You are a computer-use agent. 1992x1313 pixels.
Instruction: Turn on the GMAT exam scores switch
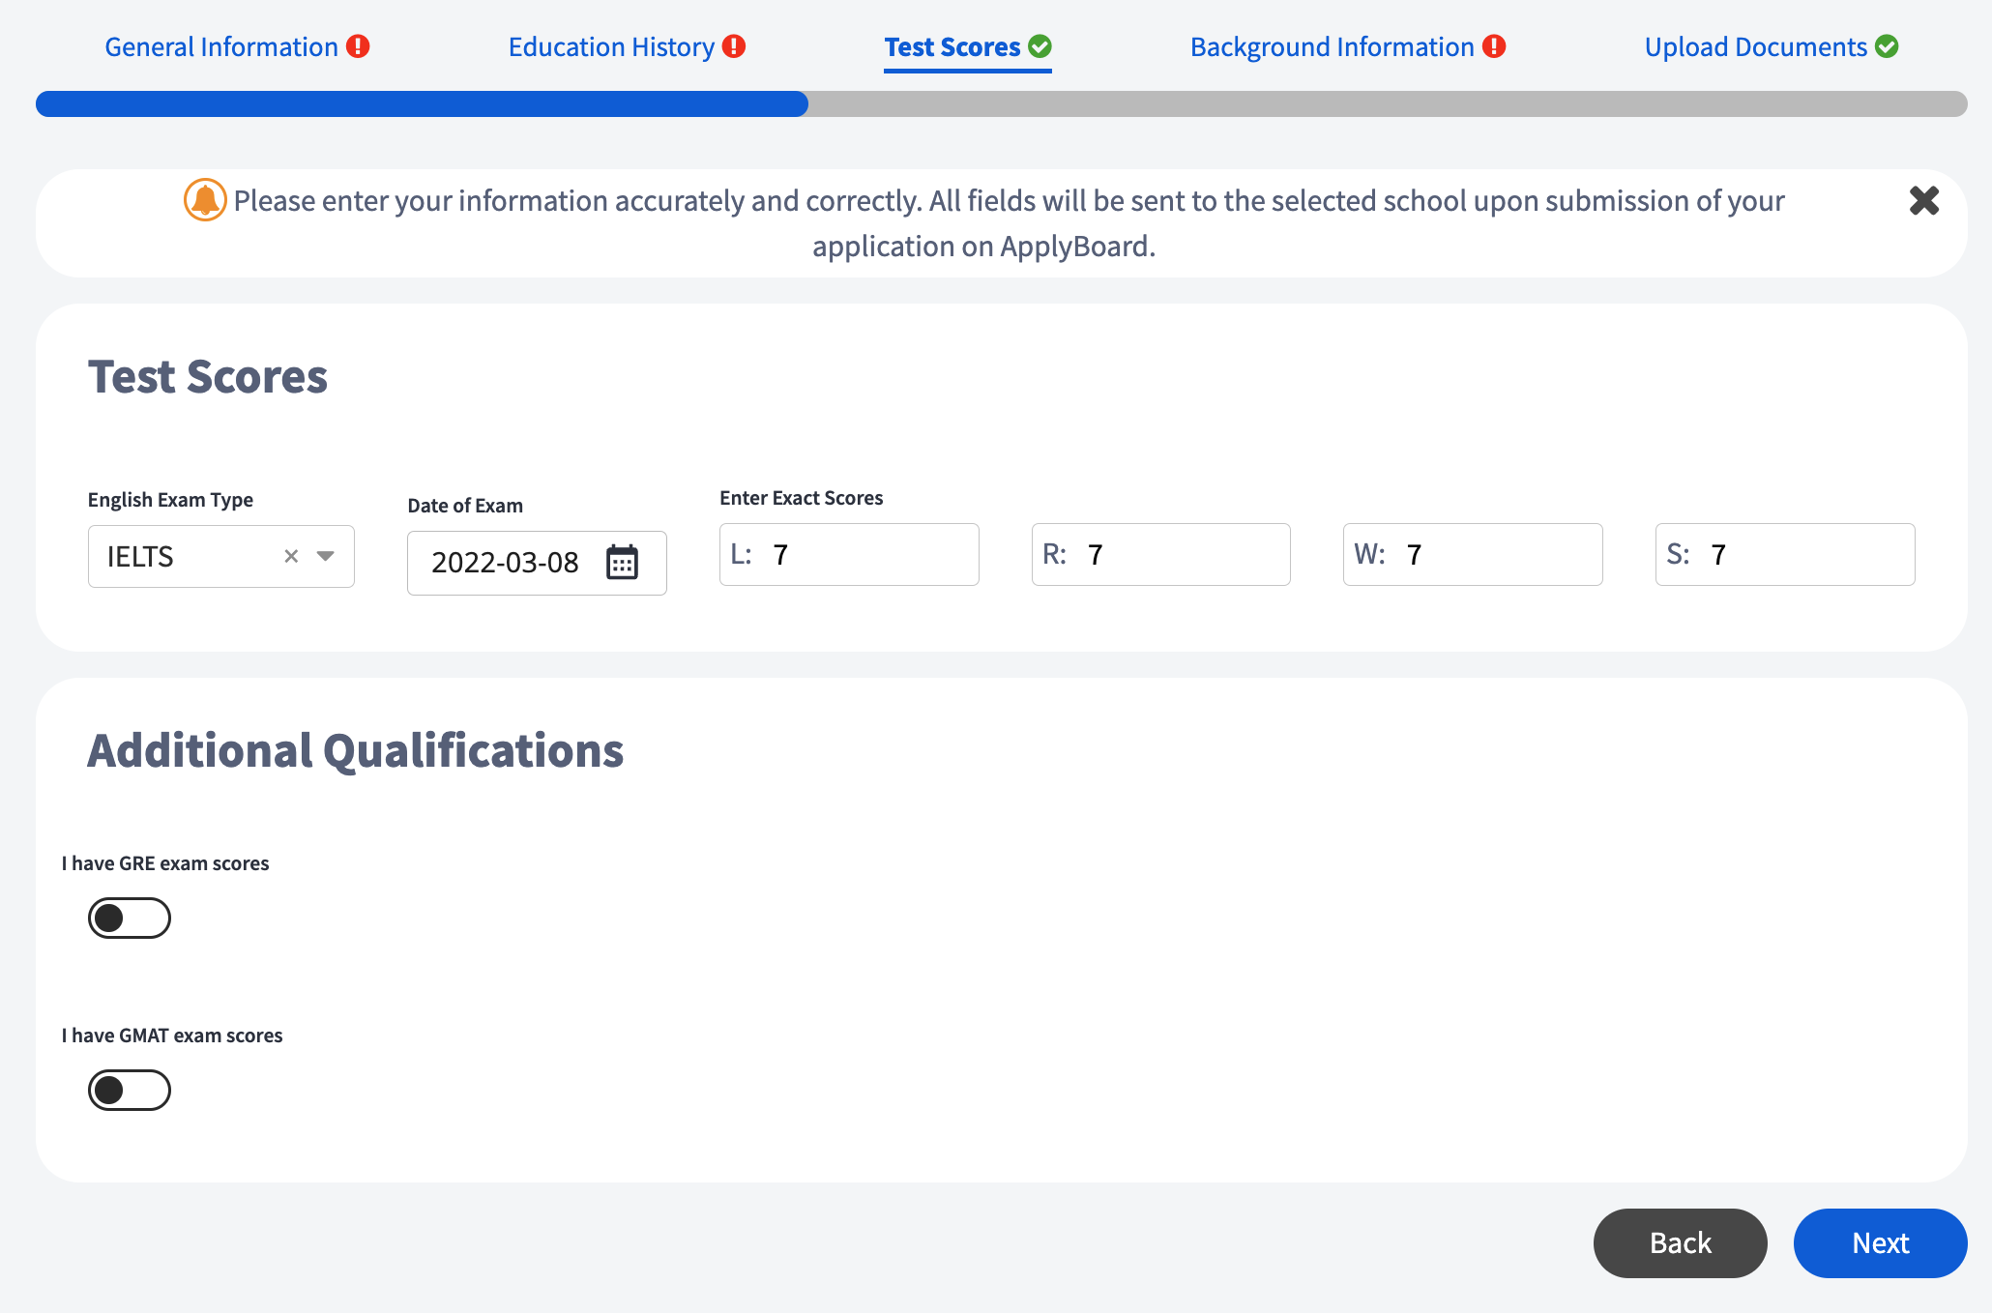130,1090
